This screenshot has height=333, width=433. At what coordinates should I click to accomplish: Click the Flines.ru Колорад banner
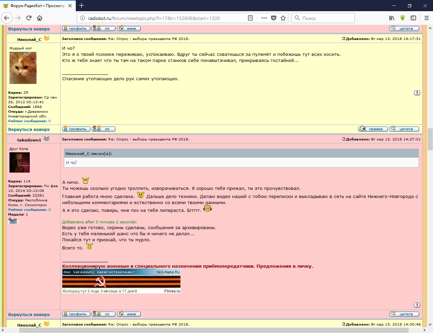121,284
